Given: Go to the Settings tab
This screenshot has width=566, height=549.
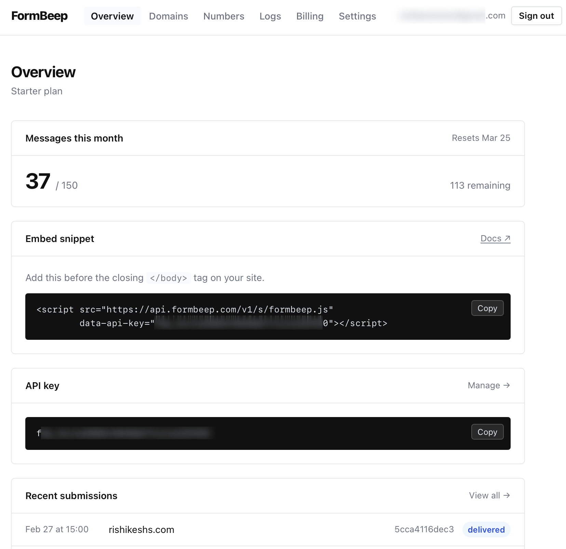Looking at the screenshot, I should click(x=357, y=16).
